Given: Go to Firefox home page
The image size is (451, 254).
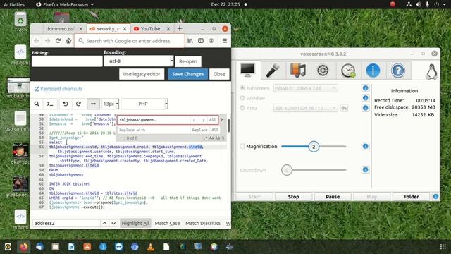Looking at the screenshot, I should click(68, 41).
